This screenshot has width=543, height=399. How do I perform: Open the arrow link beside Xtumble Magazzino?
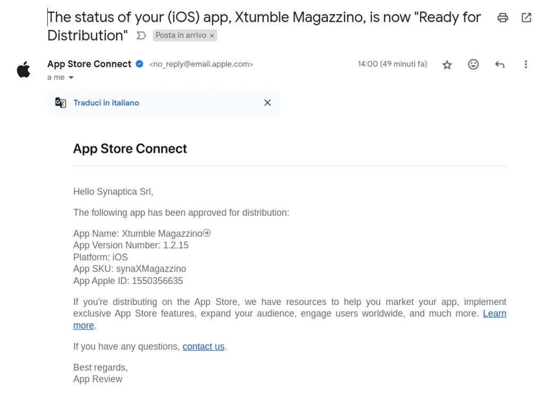pos(207,233)
